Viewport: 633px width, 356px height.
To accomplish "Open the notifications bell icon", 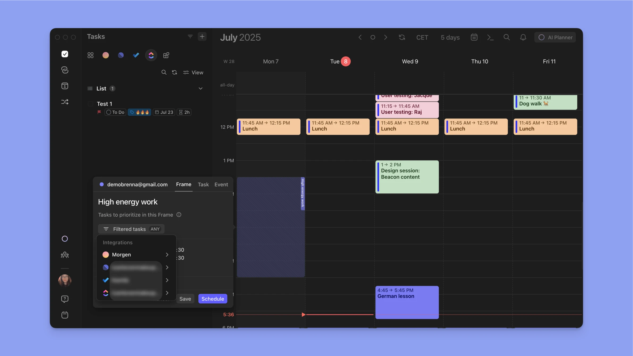I will click(x=523, y=37).
